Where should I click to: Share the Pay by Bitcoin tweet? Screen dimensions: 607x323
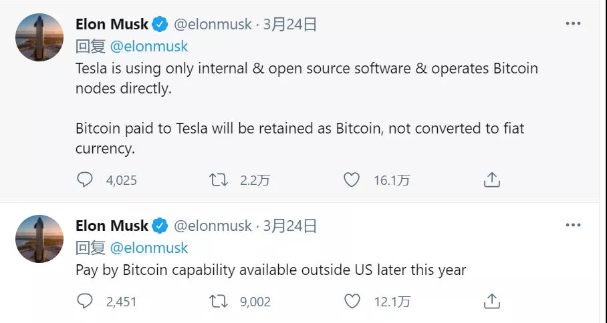(491, 301)
